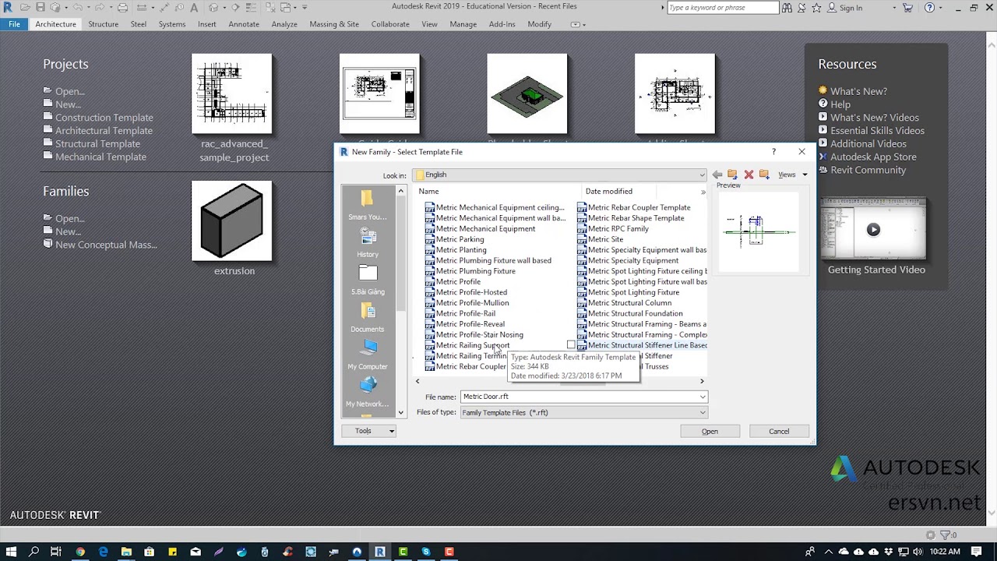Click Save icon in Quick Access Toolbar
Image resolution: width=997 pixels, height=561 pixels.
pyautogui.click(x=40, y=8)
